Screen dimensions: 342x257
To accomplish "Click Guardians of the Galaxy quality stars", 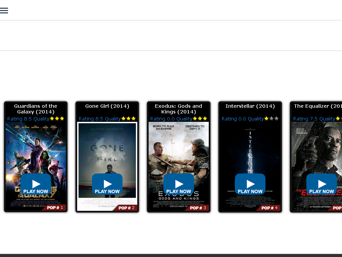I will [x=57, y=119].
